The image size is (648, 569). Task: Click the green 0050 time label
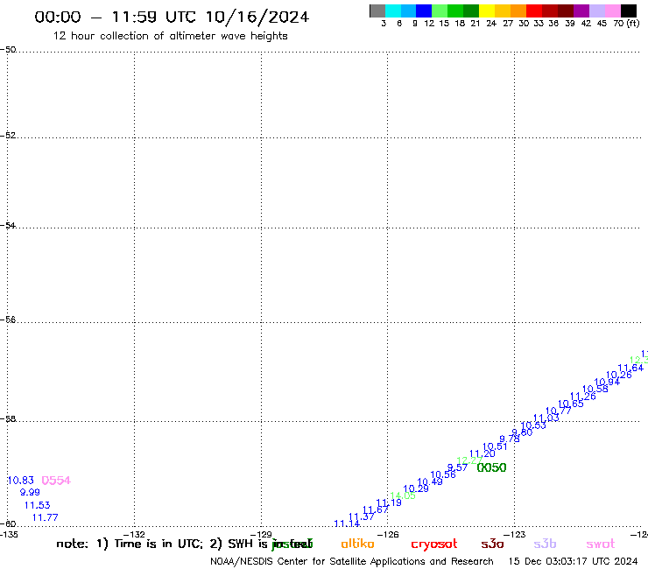(x=491, y=467)
